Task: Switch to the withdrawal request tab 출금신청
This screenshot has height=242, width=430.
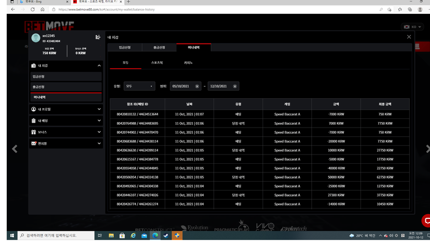Action: [159, 47]
